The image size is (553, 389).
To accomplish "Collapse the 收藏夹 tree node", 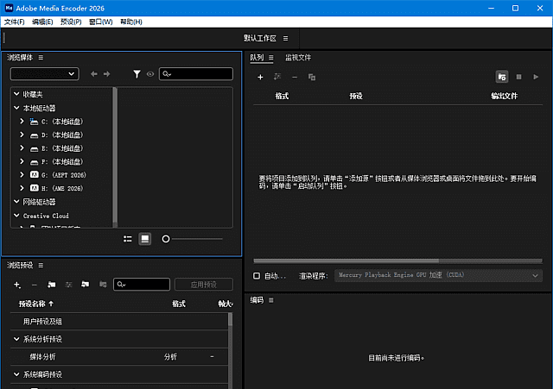I will [x=16, y=94].
